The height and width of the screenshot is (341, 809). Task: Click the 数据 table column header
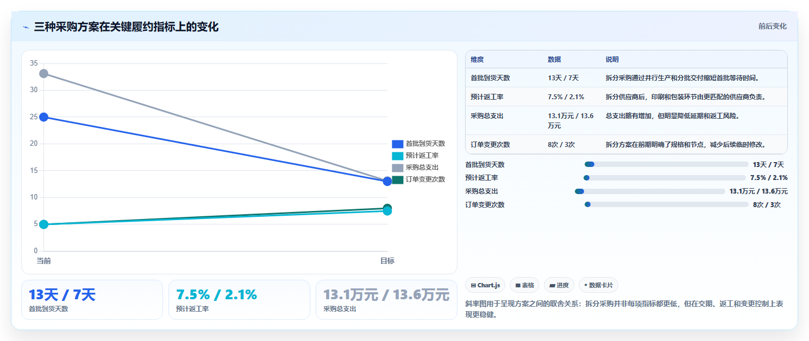click(x=554, y=59)
